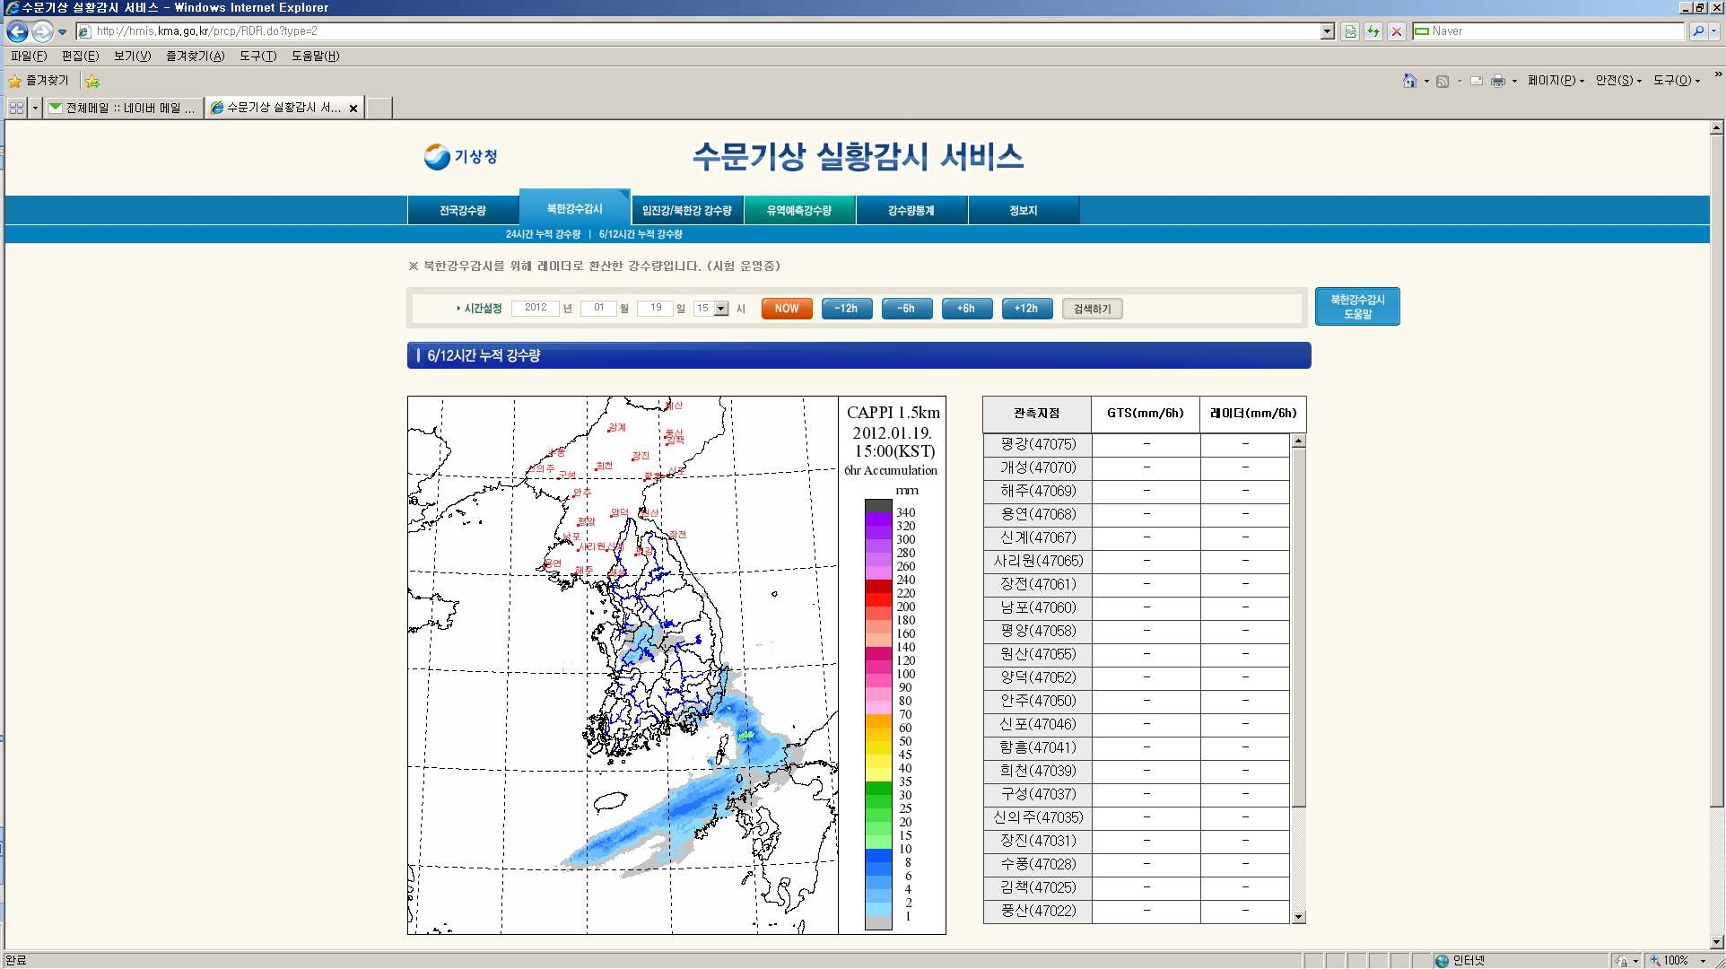Open the 전국강수량 navigation tab
This screenshot has height=969, width=1726.
click(462, 211)
